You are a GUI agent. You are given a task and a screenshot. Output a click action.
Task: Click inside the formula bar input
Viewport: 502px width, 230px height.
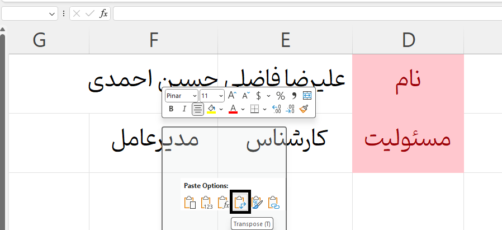pyautogui.click(x=307, y=13)
